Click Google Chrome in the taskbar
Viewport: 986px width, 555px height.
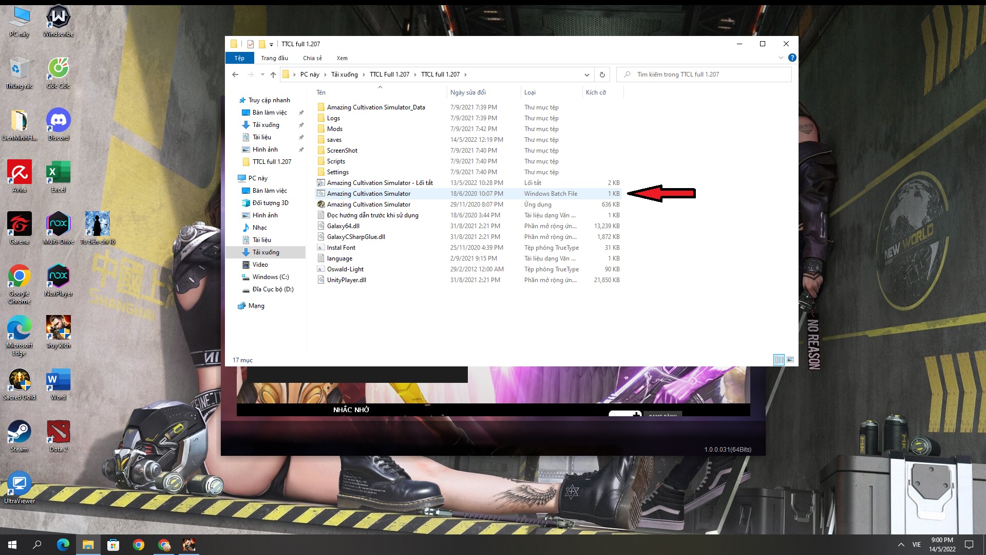point(139,545)
